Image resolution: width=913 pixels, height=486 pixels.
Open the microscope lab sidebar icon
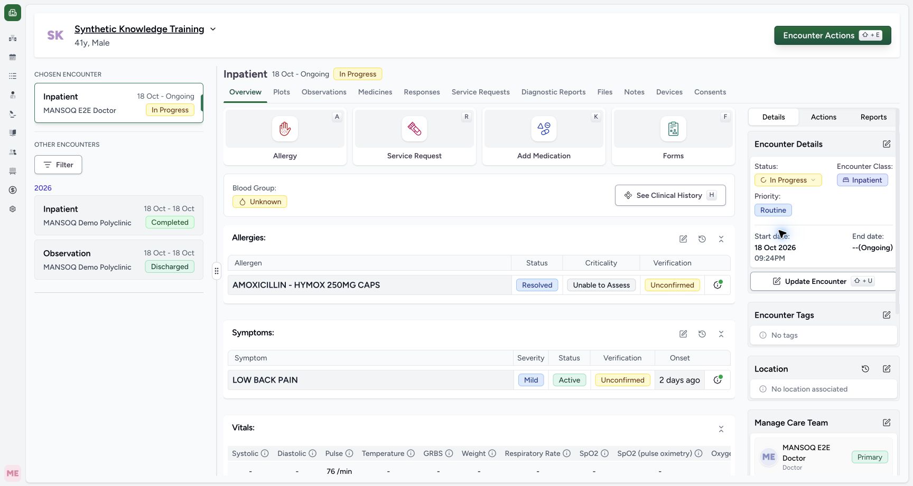pyautogui.click(x=13, y=114)
